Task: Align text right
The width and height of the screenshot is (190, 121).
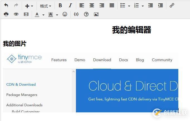Action: pos(102,6)
